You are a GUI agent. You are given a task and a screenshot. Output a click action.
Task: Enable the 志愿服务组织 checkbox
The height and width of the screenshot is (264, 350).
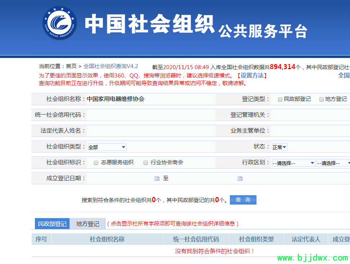(96, 163)
